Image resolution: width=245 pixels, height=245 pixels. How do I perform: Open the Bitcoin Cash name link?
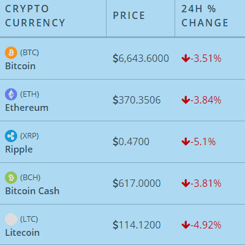pos(32,191)
